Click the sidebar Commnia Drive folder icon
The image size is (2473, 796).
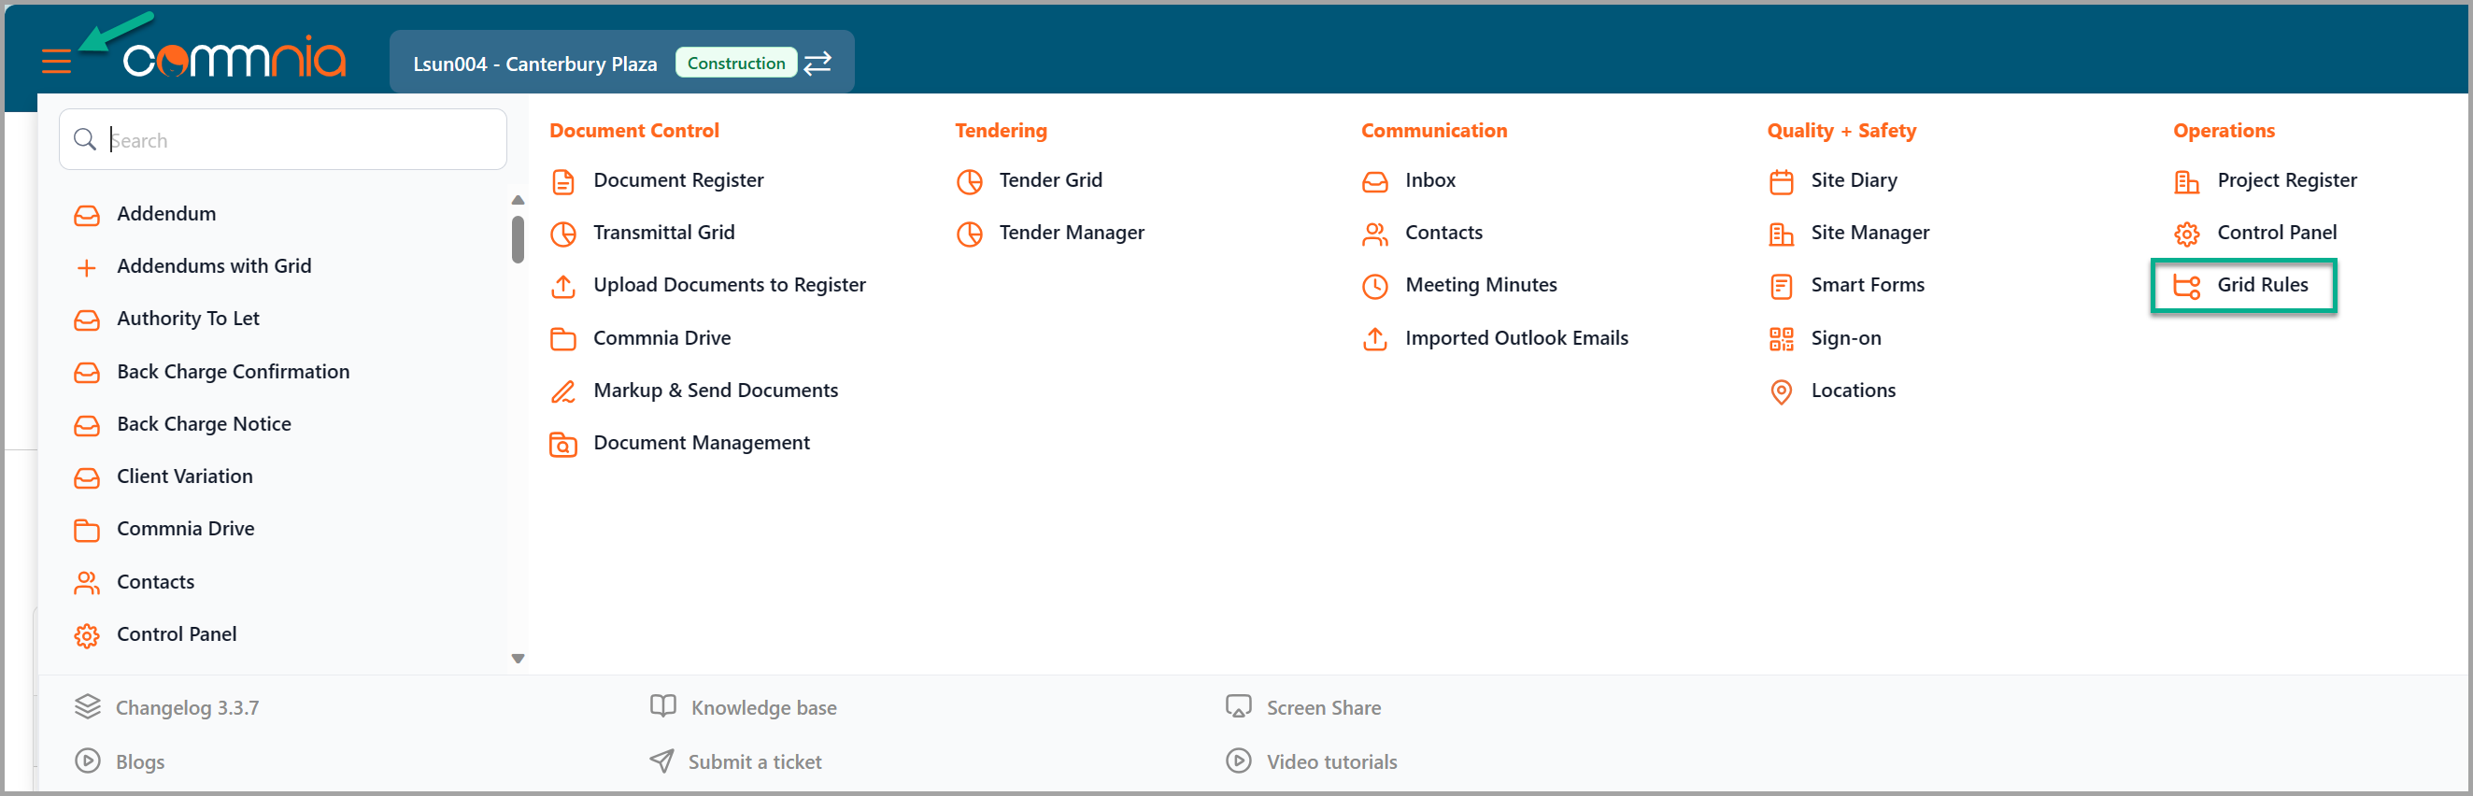click(x=86, y=530)
